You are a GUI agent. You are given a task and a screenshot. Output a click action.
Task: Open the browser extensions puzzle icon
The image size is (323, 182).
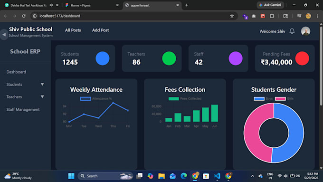click(x=272, y=16)
